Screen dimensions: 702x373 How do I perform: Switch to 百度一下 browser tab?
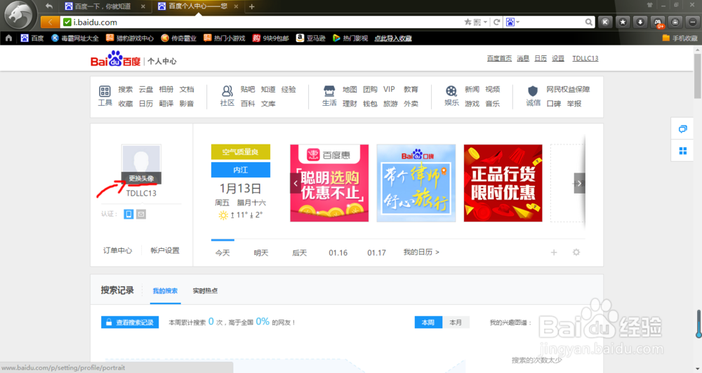[x=104, y=6]
